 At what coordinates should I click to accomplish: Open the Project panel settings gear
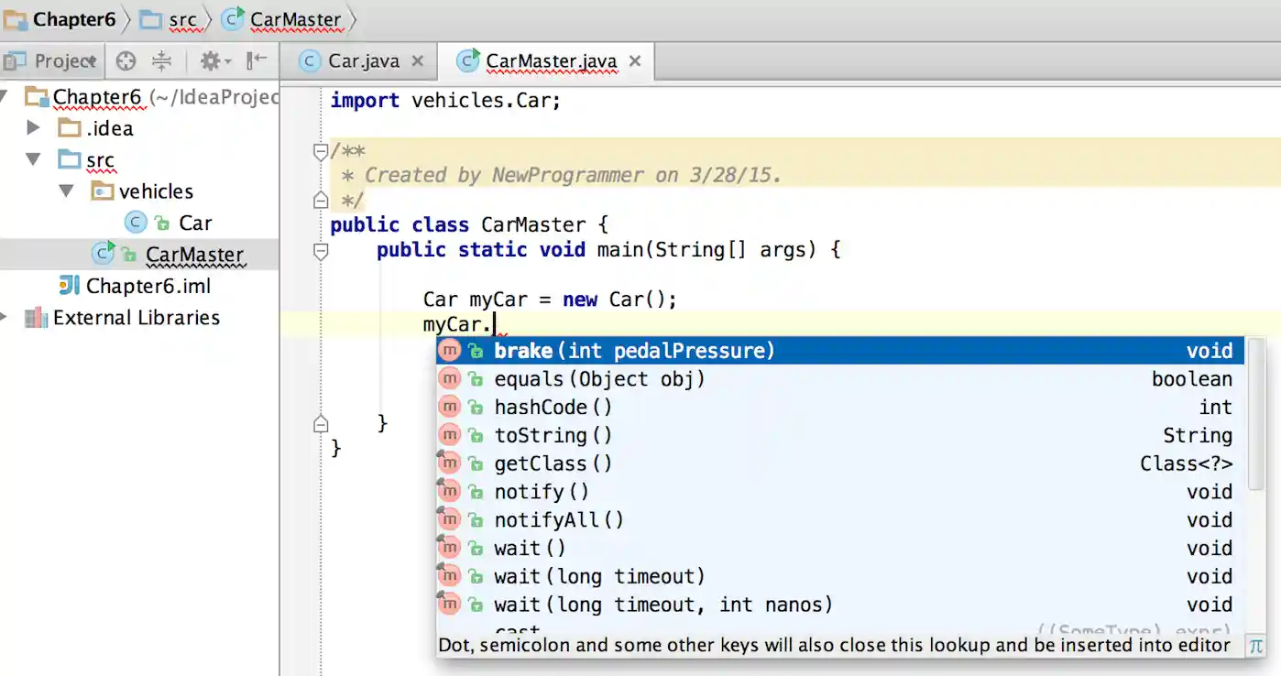pyautogui.click(x=214, y=61)
